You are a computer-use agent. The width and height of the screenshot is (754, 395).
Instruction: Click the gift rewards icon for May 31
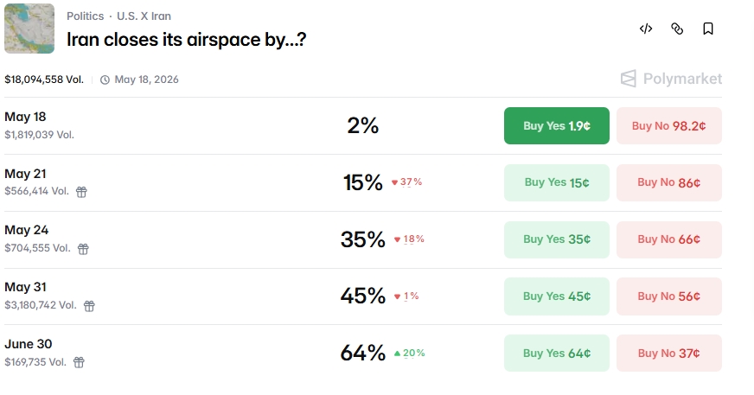(89, 306)
